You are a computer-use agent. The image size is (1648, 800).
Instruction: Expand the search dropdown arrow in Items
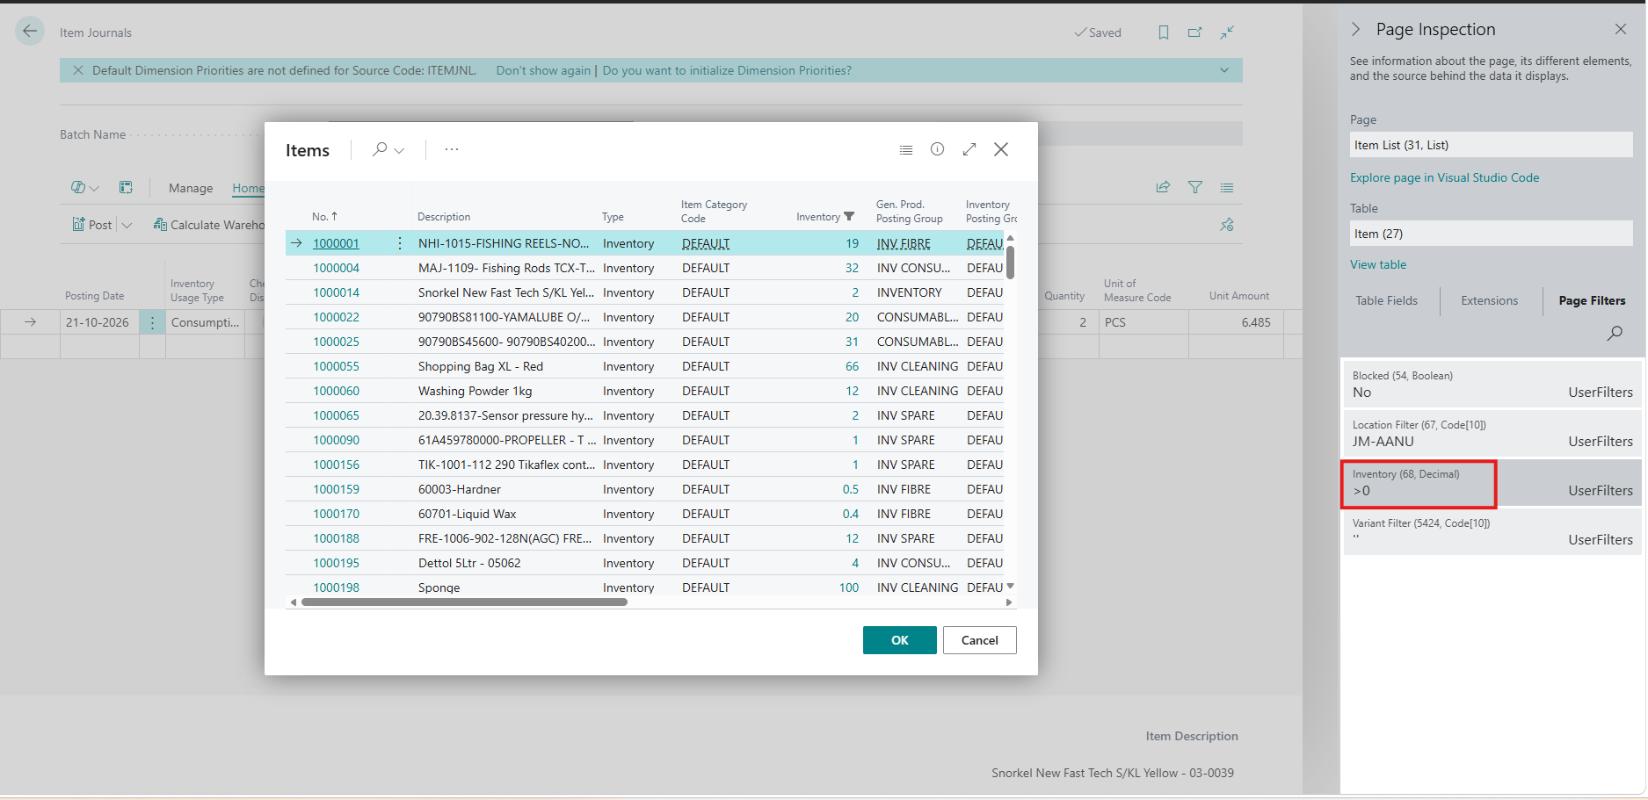[399, 150]
